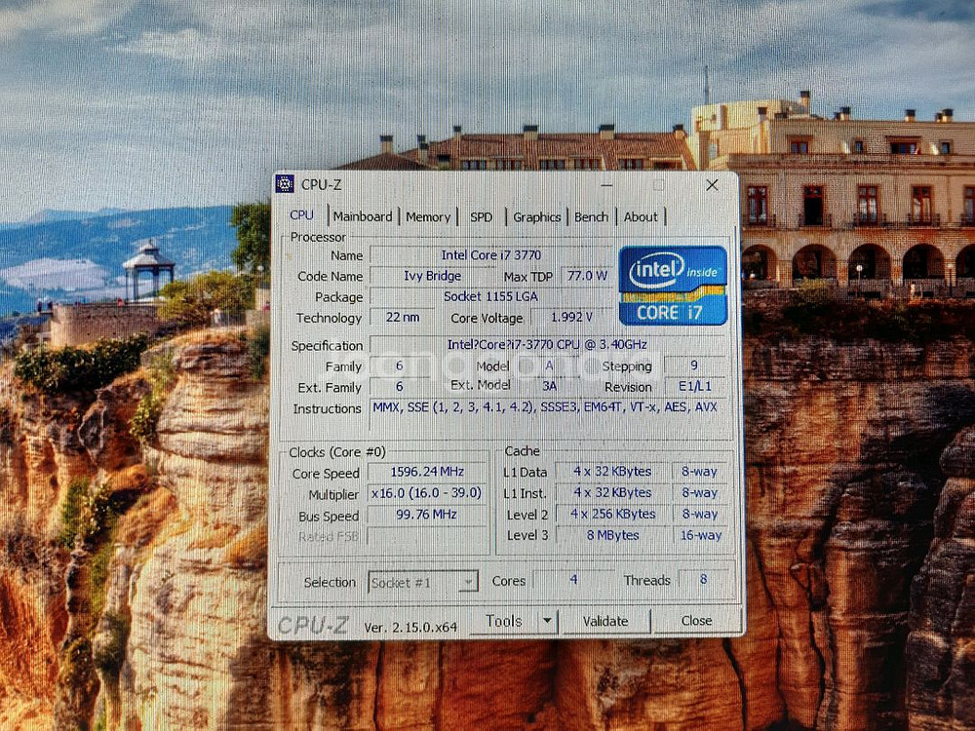The height and width of the screenshot is (731, 975).
Task: Select the 'Intel Core i7 3770' name value
Action: tap(491, 254)
